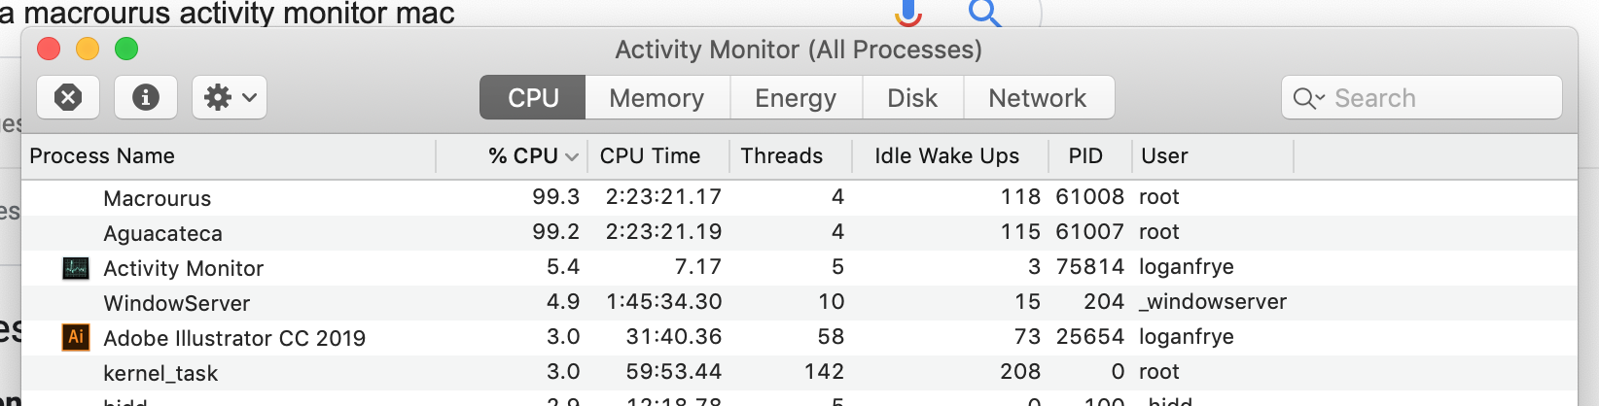
Task: Show the Network tab
Action: click(1037, 98)
